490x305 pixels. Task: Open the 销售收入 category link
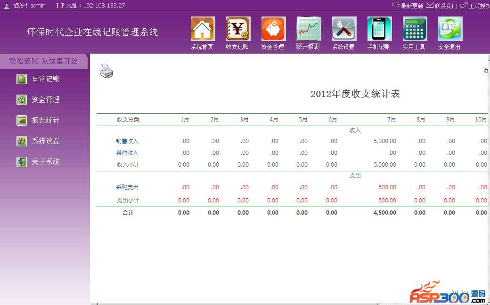pos(127,141)
